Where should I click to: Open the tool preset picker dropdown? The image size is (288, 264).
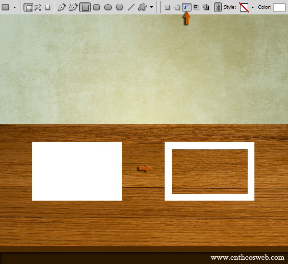(14, 7)
